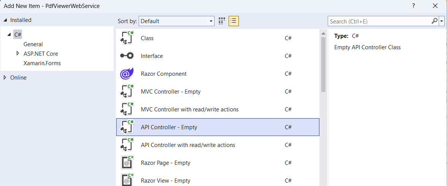447x186 pixels.
Task: Click the MVC Controller - Empty icon
Action: [x=127, y=92]
